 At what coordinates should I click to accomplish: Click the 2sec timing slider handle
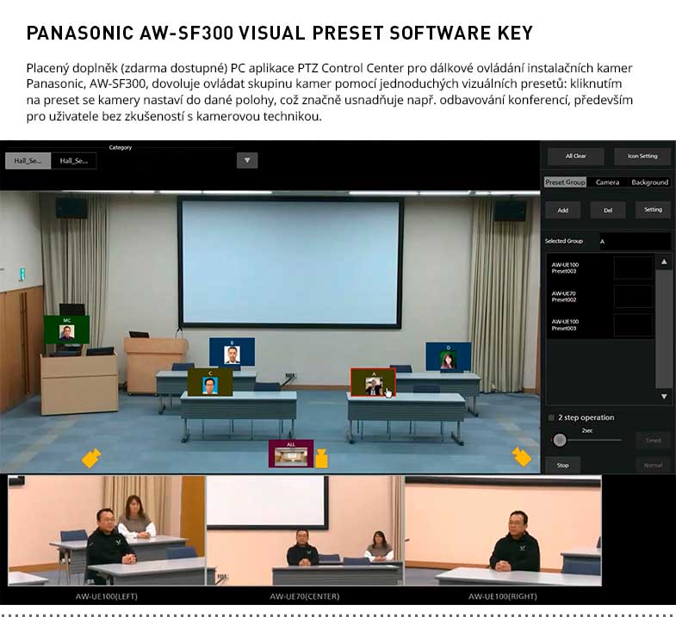pyautogui.click(x=560, y=440)
